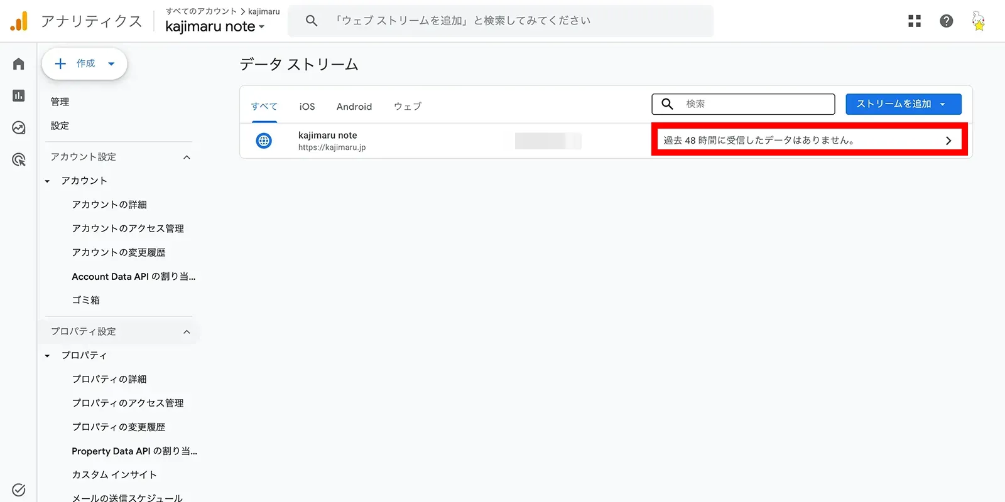Switch to the iOS tab

[307, 107]
